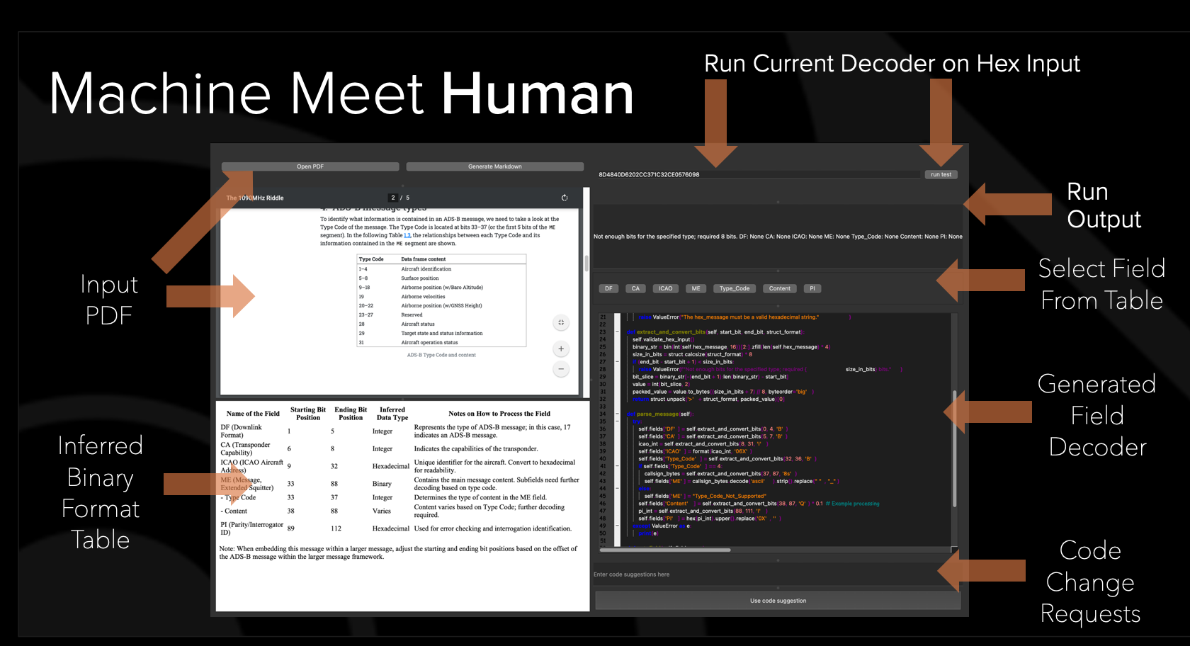Zoom in the PDF with plus icon
This screenshot has height=646, width=1190.
pyautogui.click(x=561, y=348)
